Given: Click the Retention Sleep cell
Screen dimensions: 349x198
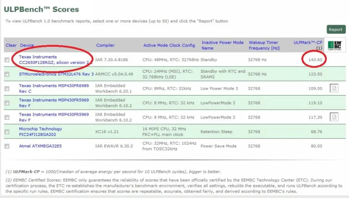Looking at the screenshot, I should coord(216,132).
